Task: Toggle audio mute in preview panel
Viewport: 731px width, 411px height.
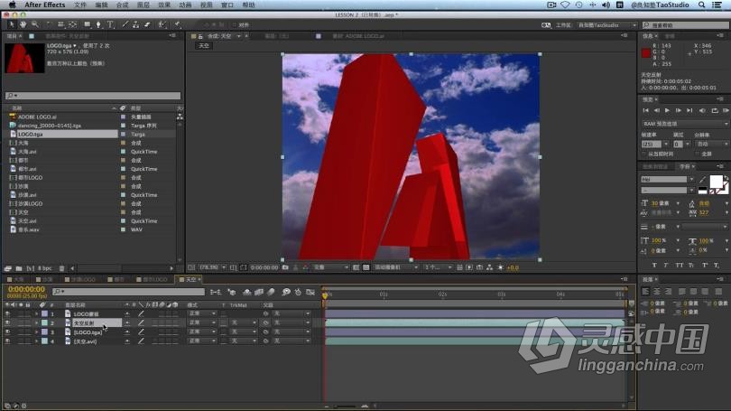Action: [x=702, y=110]
